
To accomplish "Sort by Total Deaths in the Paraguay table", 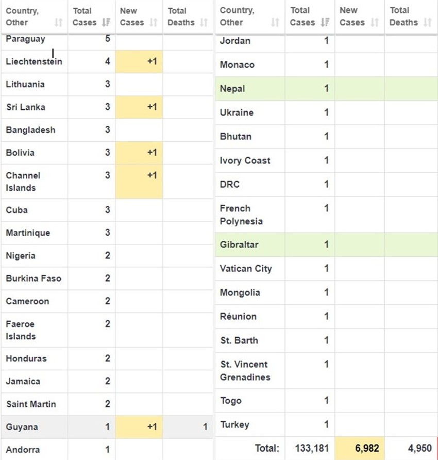I will [204, 23].
